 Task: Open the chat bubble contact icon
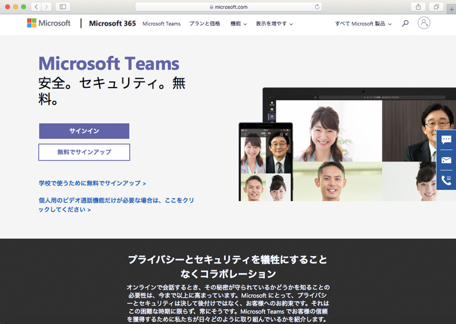[446, 140]
